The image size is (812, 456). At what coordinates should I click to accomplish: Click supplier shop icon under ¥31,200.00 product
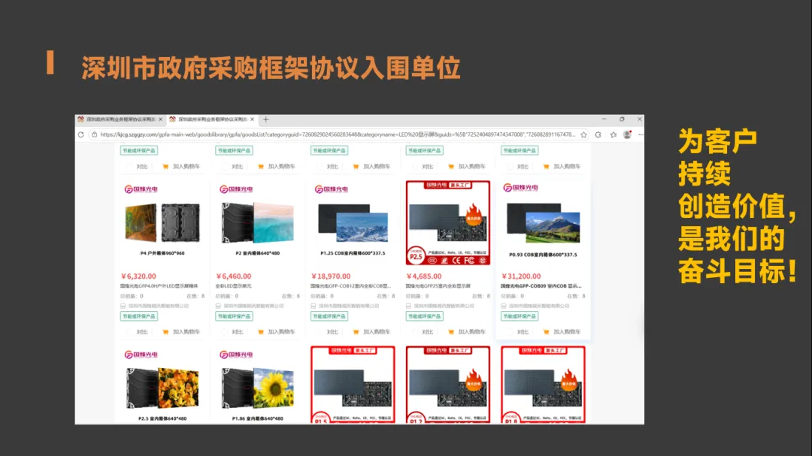504,306
